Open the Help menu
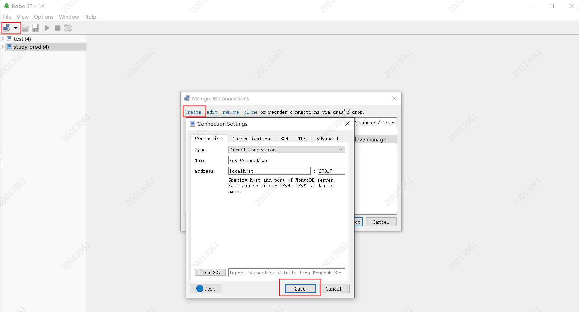This screenshot has width=579, height=312. (x=90, y=17)
